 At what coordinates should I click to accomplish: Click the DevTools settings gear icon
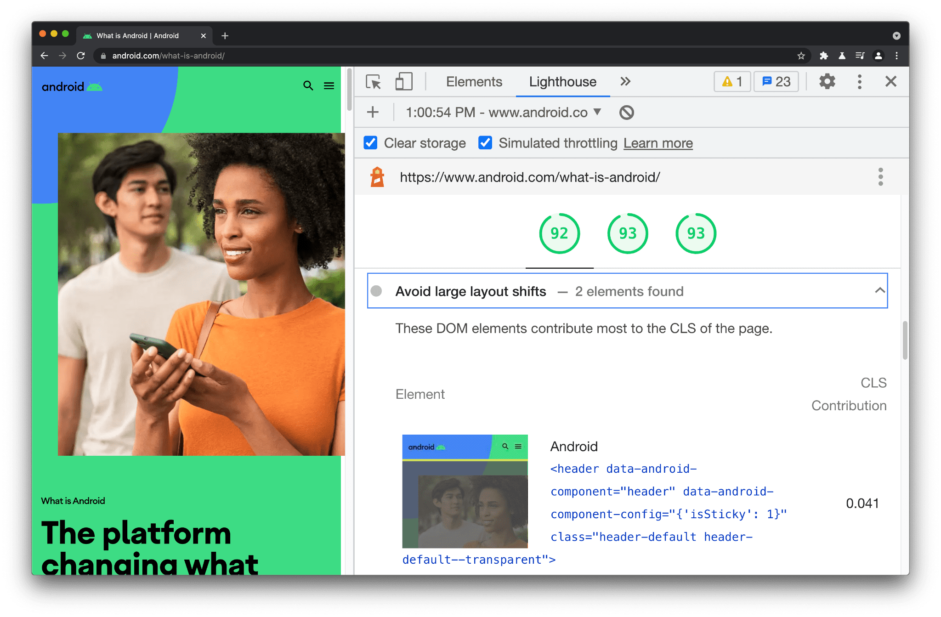(827, 82)
